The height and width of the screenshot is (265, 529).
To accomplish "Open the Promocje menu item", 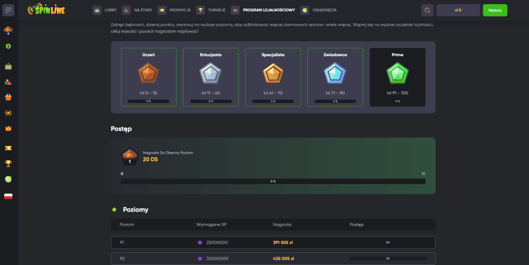I will (175, 10).
